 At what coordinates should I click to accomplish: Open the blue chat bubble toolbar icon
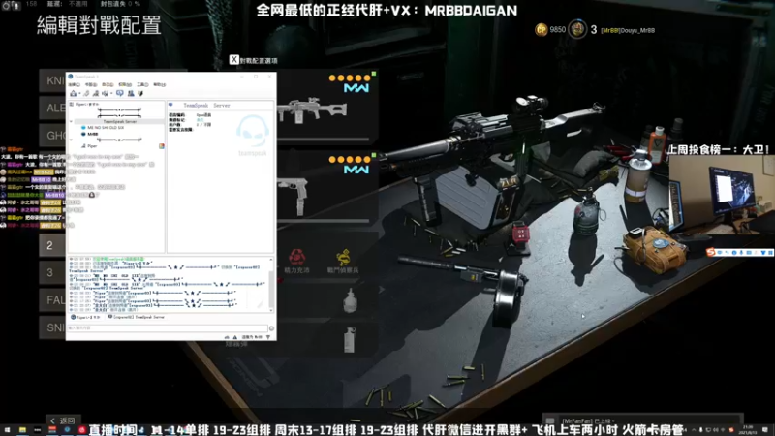pos(119,93)
